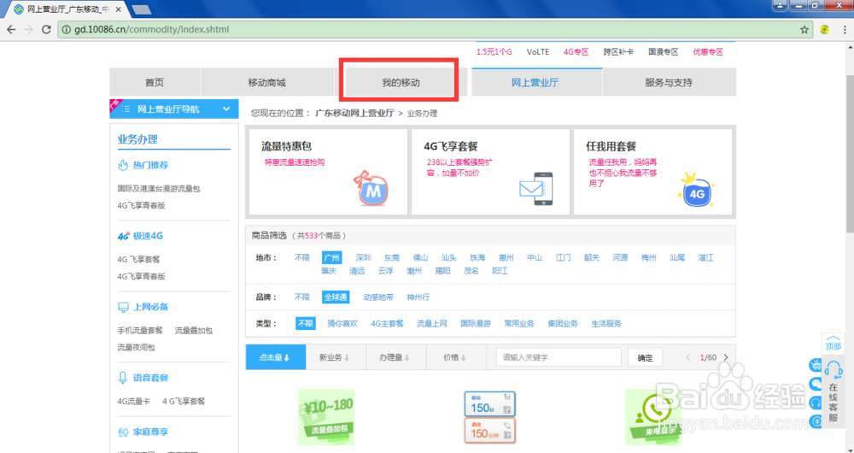Open the ¥10~180 流量叠加包 product thumbnail

tap(326, 417)
